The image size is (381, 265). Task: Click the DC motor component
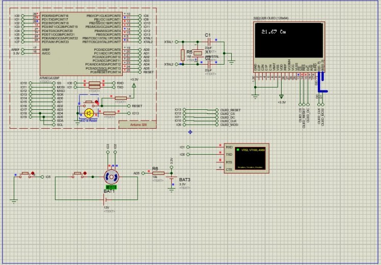(111, 177)
